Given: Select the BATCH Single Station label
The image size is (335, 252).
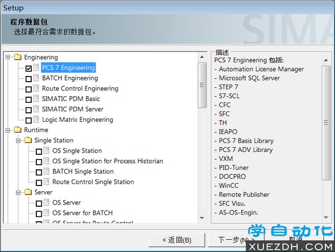Looking at the screenshot, I should pos(83,172).
